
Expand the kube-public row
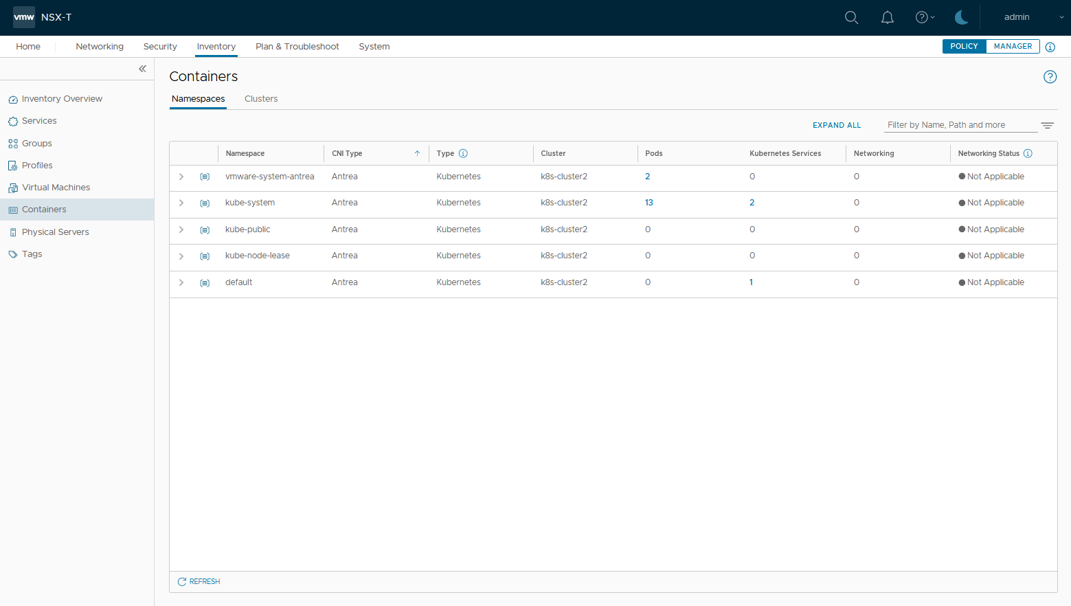tap(181, 229)
